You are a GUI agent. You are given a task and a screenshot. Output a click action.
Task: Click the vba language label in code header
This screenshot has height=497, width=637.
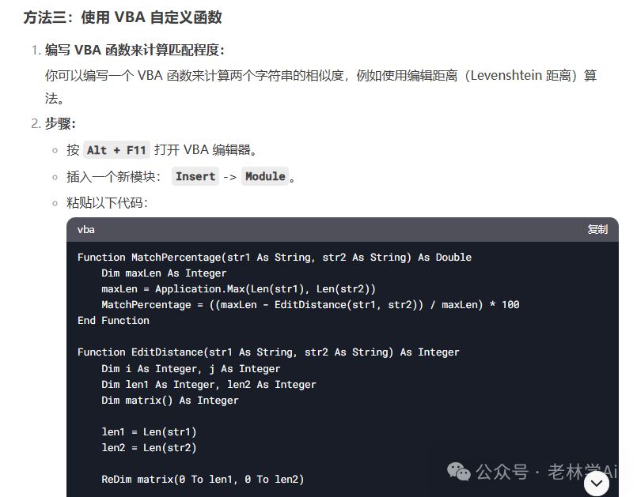click(x=86, y=230)
